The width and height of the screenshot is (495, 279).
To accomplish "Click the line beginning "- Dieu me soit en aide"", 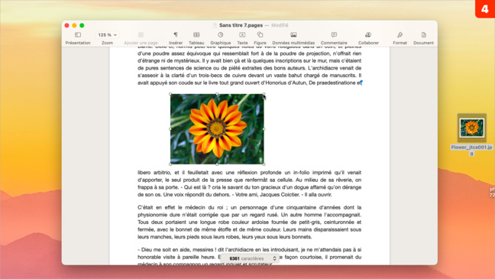I will click(249, 250).
